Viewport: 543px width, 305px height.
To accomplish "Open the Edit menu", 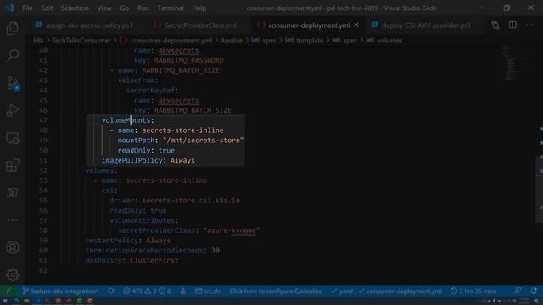I will (47, 8).
